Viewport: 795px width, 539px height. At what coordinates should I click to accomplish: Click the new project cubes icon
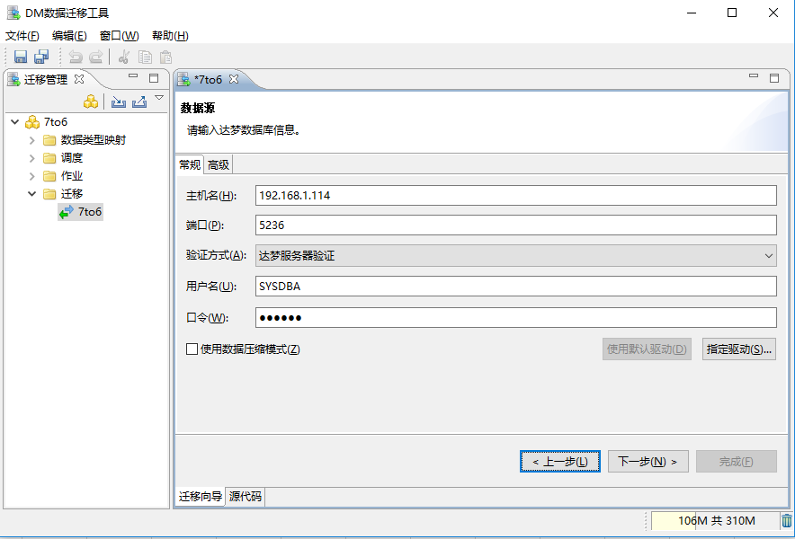click(x=91, y=102)
